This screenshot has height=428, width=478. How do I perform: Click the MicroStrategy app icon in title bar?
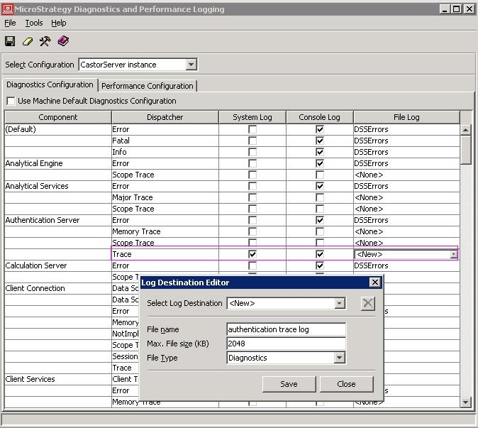7,9
